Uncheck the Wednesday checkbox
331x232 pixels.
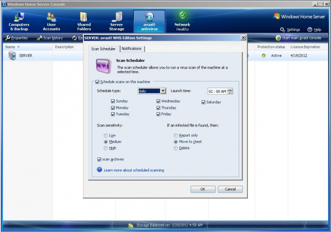158,101
